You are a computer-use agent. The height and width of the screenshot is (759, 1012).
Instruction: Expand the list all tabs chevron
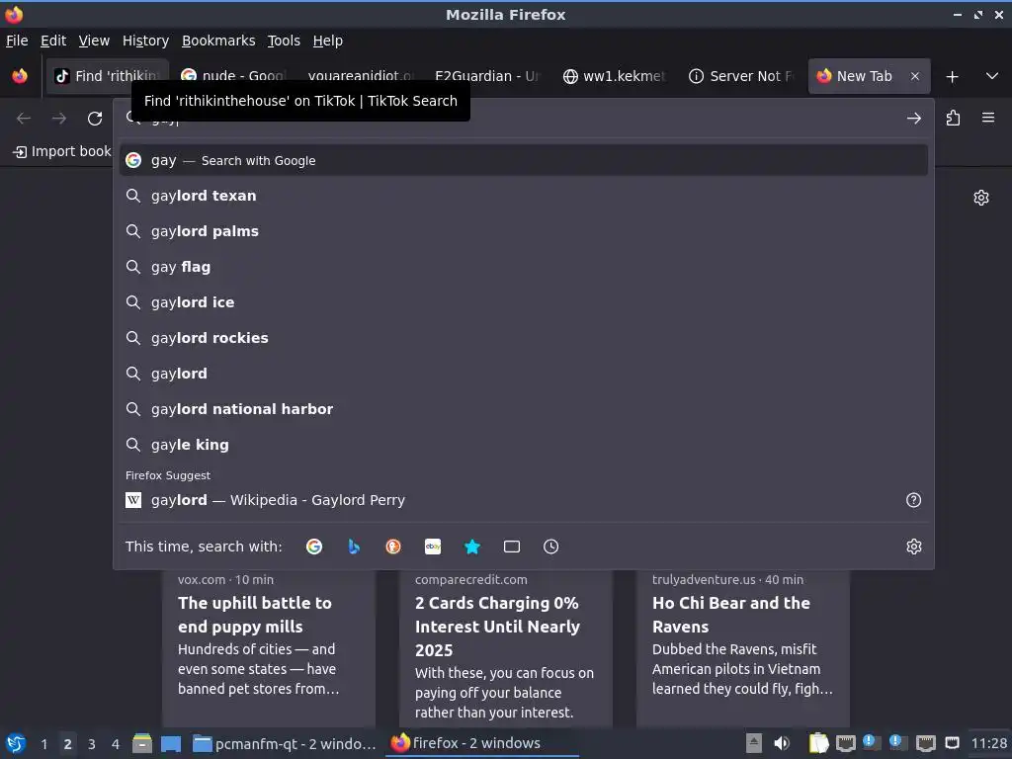pos(992,76)
